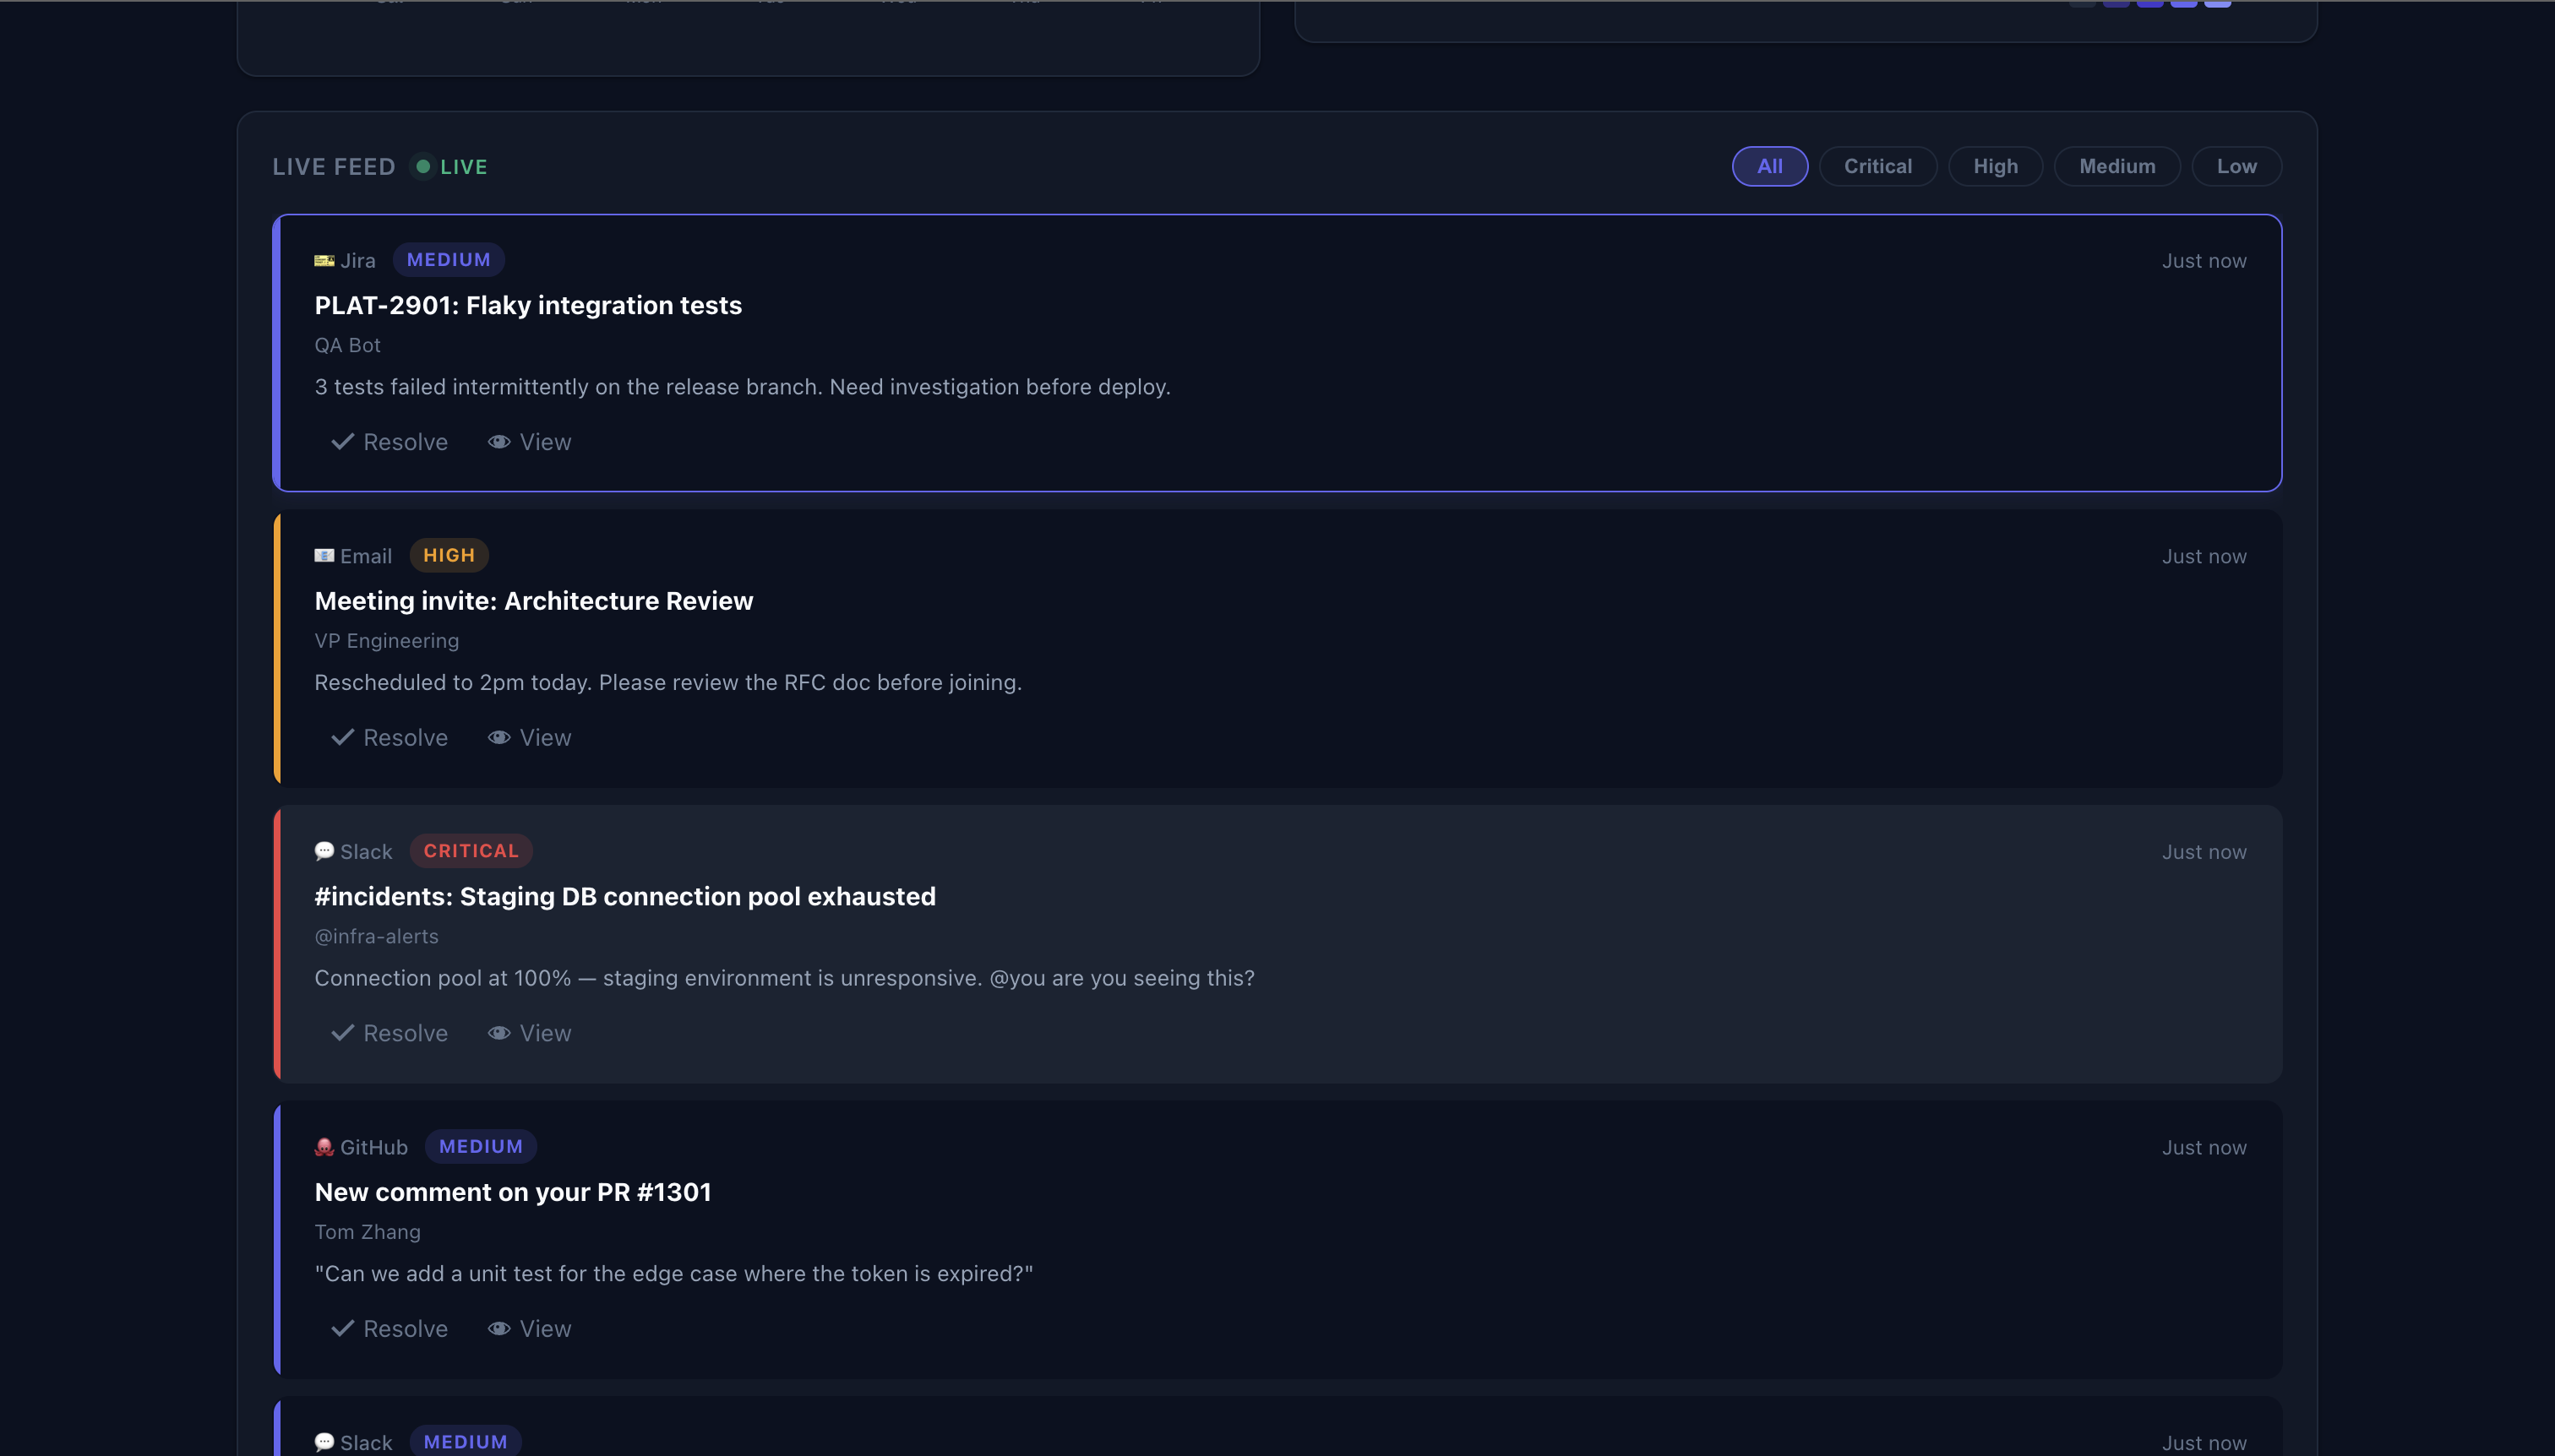
Task: View the PR #1301 comment notification
Action: (x=529, y=1329)
